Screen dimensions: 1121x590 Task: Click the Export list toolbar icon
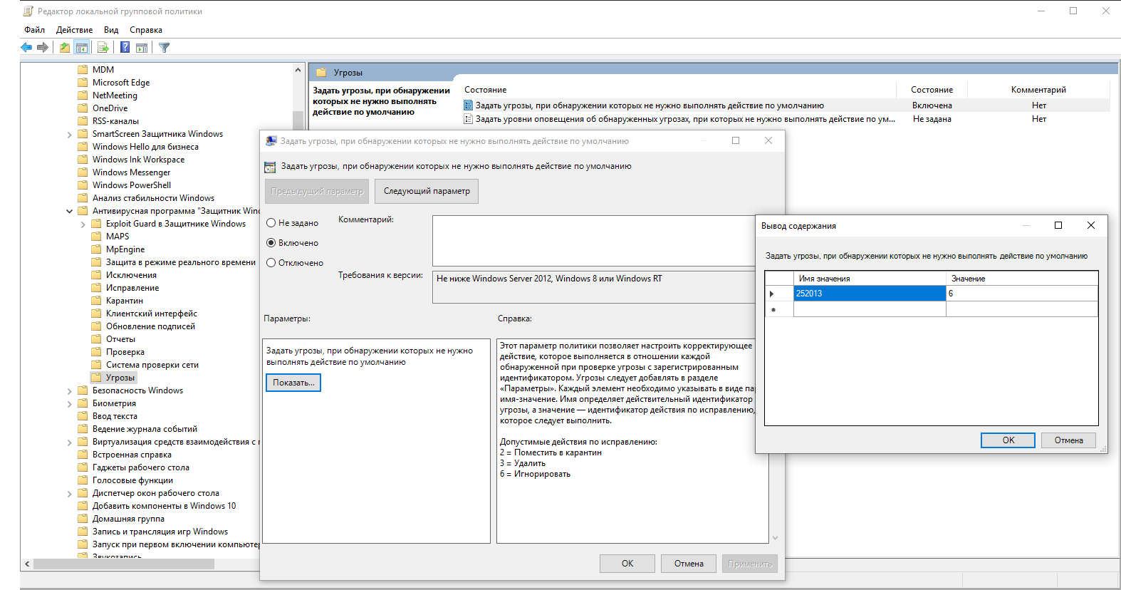point(103,48)
